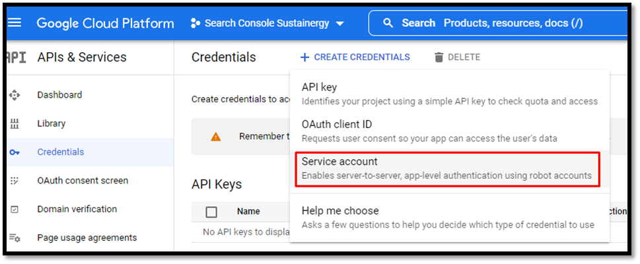This screenshot has height=264, width=640.
Task: Select Service account from the menu
Action: pyautogui.click(x=448, y=169)
